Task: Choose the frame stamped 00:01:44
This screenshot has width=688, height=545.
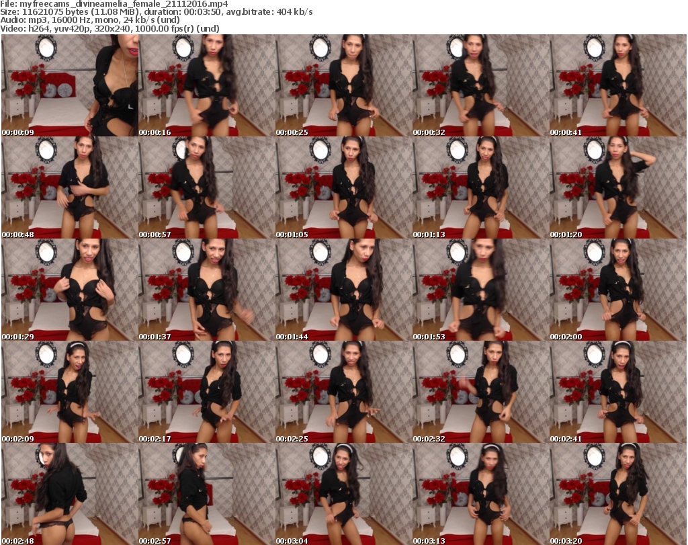Action: click(x=343, y=290)
